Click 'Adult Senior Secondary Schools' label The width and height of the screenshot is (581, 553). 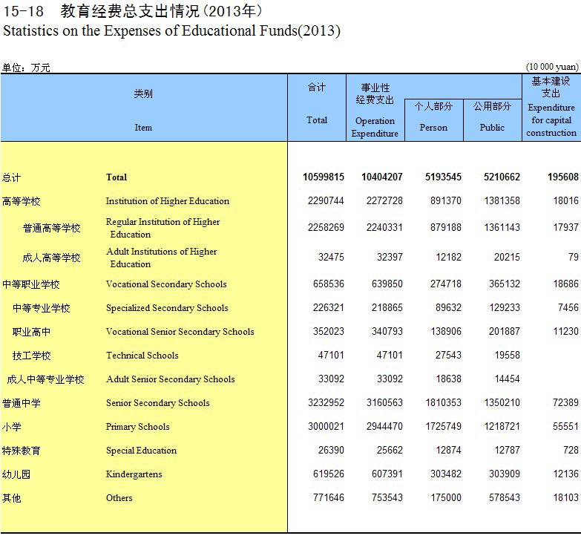coord(171,379)
